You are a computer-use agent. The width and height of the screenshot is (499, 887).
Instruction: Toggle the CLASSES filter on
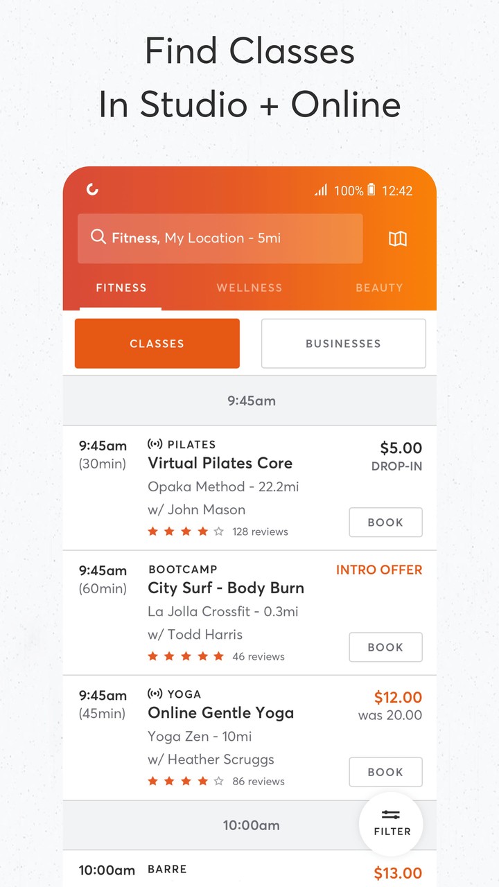tap(157, 343)
